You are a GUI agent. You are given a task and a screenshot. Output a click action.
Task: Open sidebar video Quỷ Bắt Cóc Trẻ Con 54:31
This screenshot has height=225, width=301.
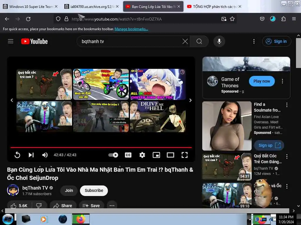pyautogui.click(x=227, y=166)
